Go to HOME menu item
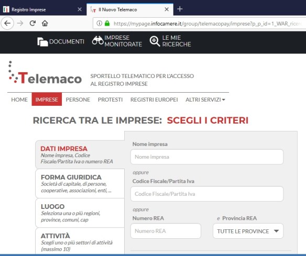Viewport: 306px width, 256px height. (19, 99)
